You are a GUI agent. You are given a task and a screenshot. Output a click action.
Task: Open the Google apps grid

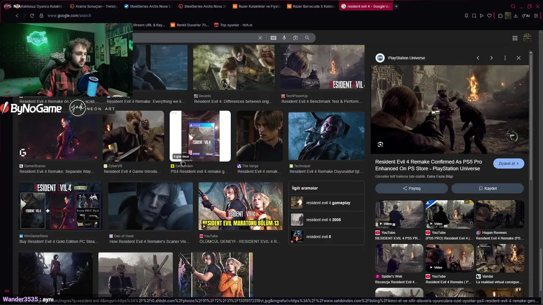pyautogui.click(x=515, y=38)
